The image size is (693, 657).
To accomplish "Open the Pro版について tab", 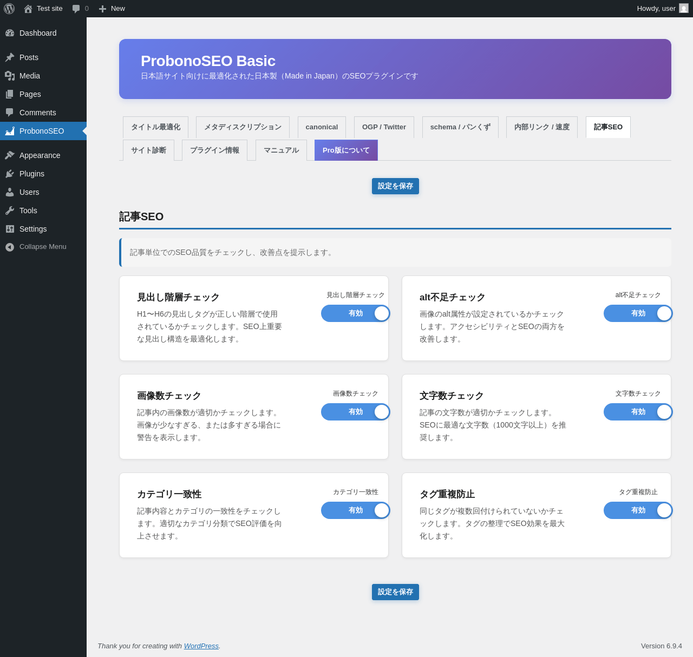I will pyautogui.click(x=346, y=150).
